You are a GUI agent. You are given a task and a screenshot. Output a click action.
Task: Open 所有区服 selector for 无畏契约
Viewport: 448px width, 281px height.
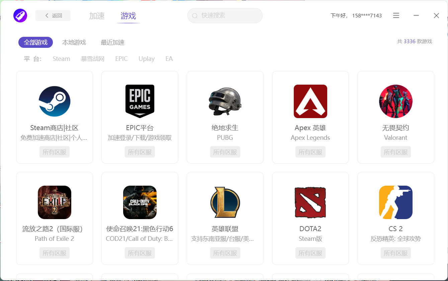coord(396,152)
